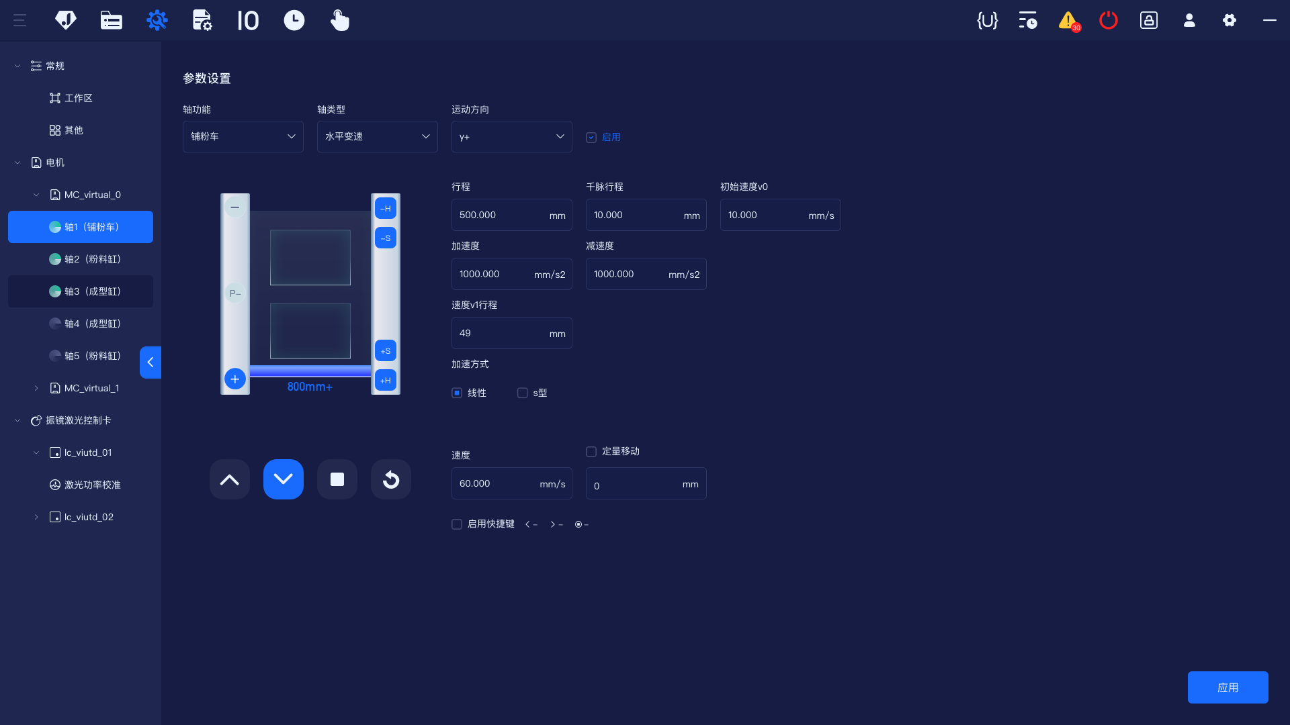The width and height of the screenshot is (1290, 725).
Task: Click the hand touch icon in toolbar
Action: [339, 20]
